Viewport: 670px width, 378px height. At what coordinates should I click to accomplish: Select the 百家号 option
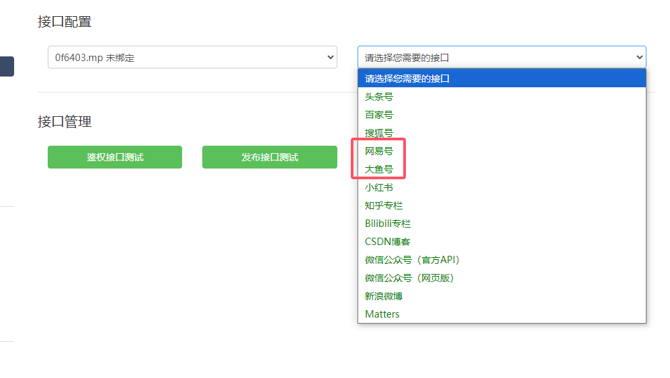coord(379,115)
